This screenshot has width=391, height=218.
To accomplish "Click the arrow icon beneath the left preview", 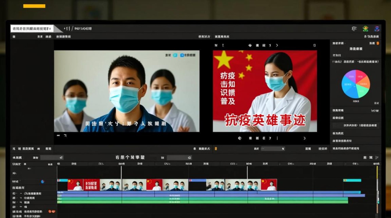I will tap(65, 135).
